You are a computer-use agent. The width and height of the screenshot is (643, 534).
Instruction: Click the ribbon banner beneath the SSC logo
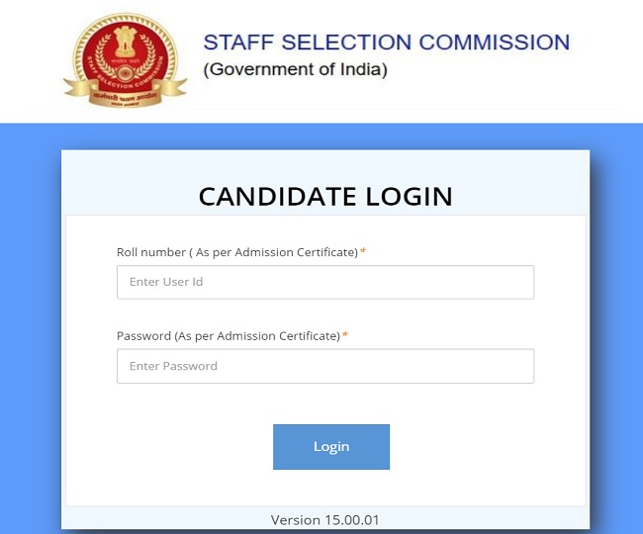[124, 94]
